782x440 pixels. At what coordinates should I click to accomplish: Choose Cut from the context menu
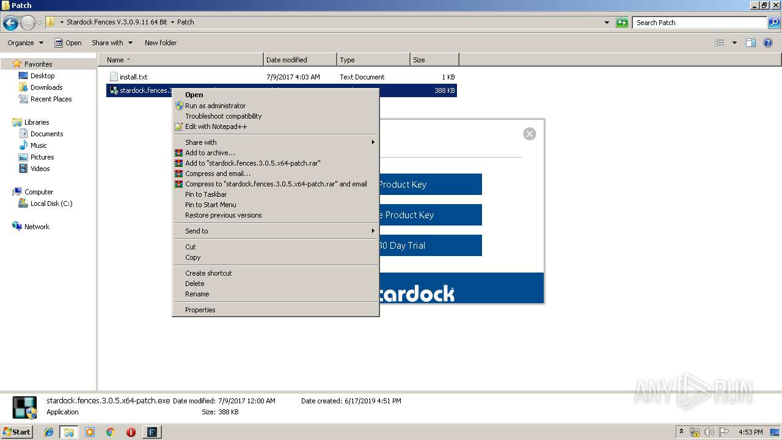[276, 247]
